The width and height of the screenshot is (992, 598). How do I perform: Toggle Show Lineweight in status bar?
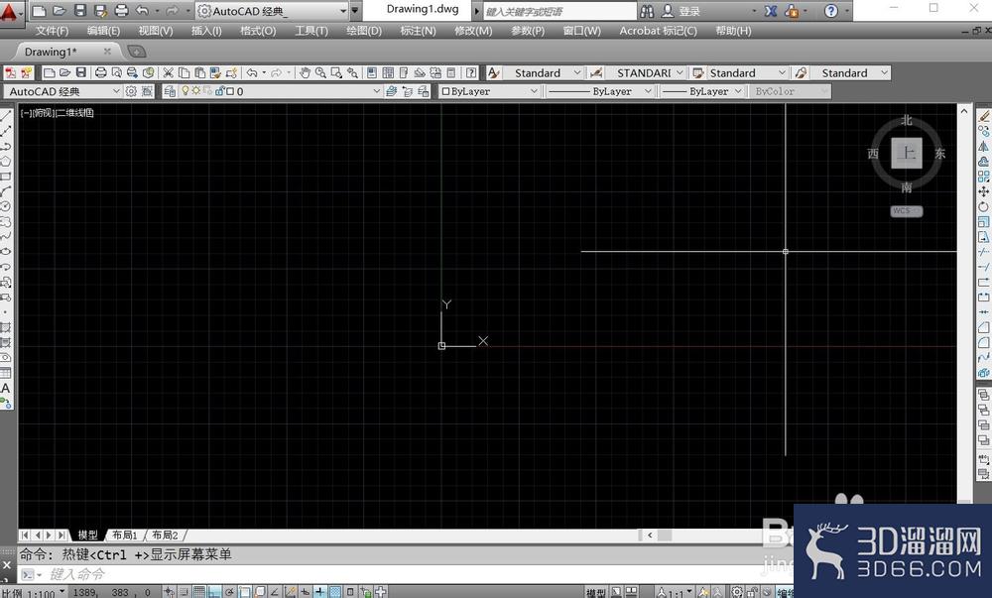point(320,592)
